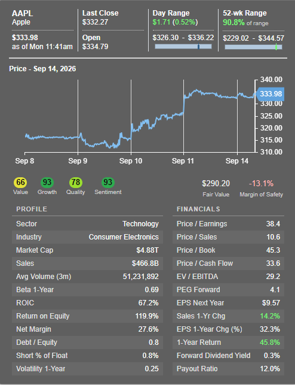295x385 pixels.
Task: Click the day change $1.71 (0.52%)
Action: pyautogui.click(x=175, y=22)
